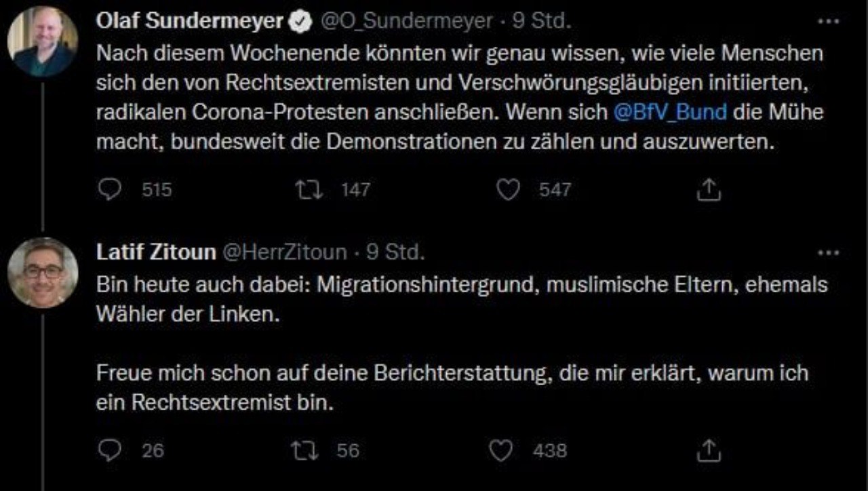Open Olaf Sundermeyer's profile name link
This screenshot has height=491, width=868.
(189, 22)
